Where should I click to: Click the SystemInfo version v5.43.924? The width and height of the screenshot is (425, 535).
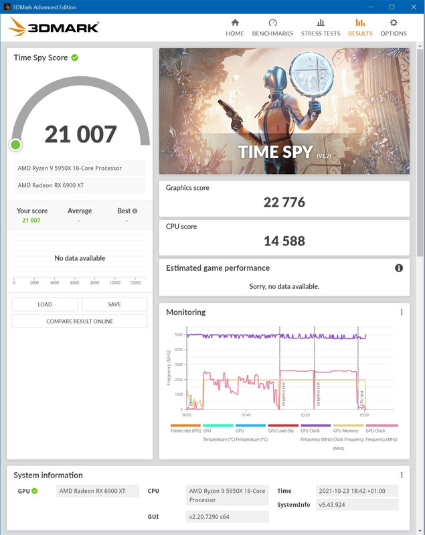pyautogui.click(x=357, y=505)
